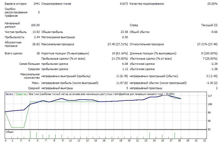Select the 'Прибыльность' label
Image resolution: width=221 pixels, height=143 pixels.
point(14,37)
